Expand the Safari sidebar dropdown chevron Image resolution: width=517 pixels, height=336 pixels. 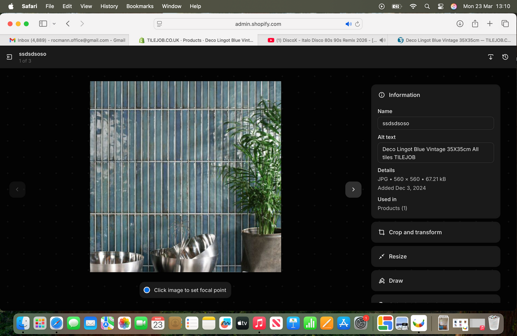pos(54,24)
